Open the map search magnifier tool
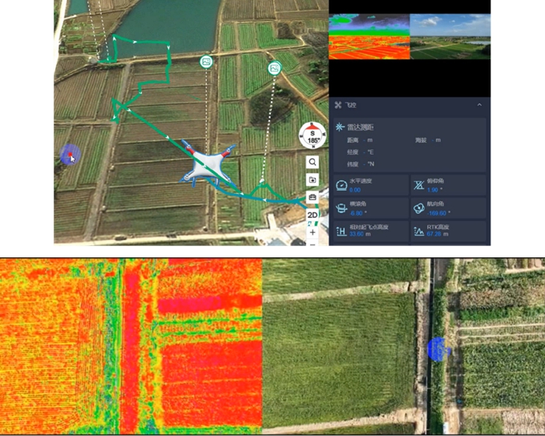 pos(313,163)
